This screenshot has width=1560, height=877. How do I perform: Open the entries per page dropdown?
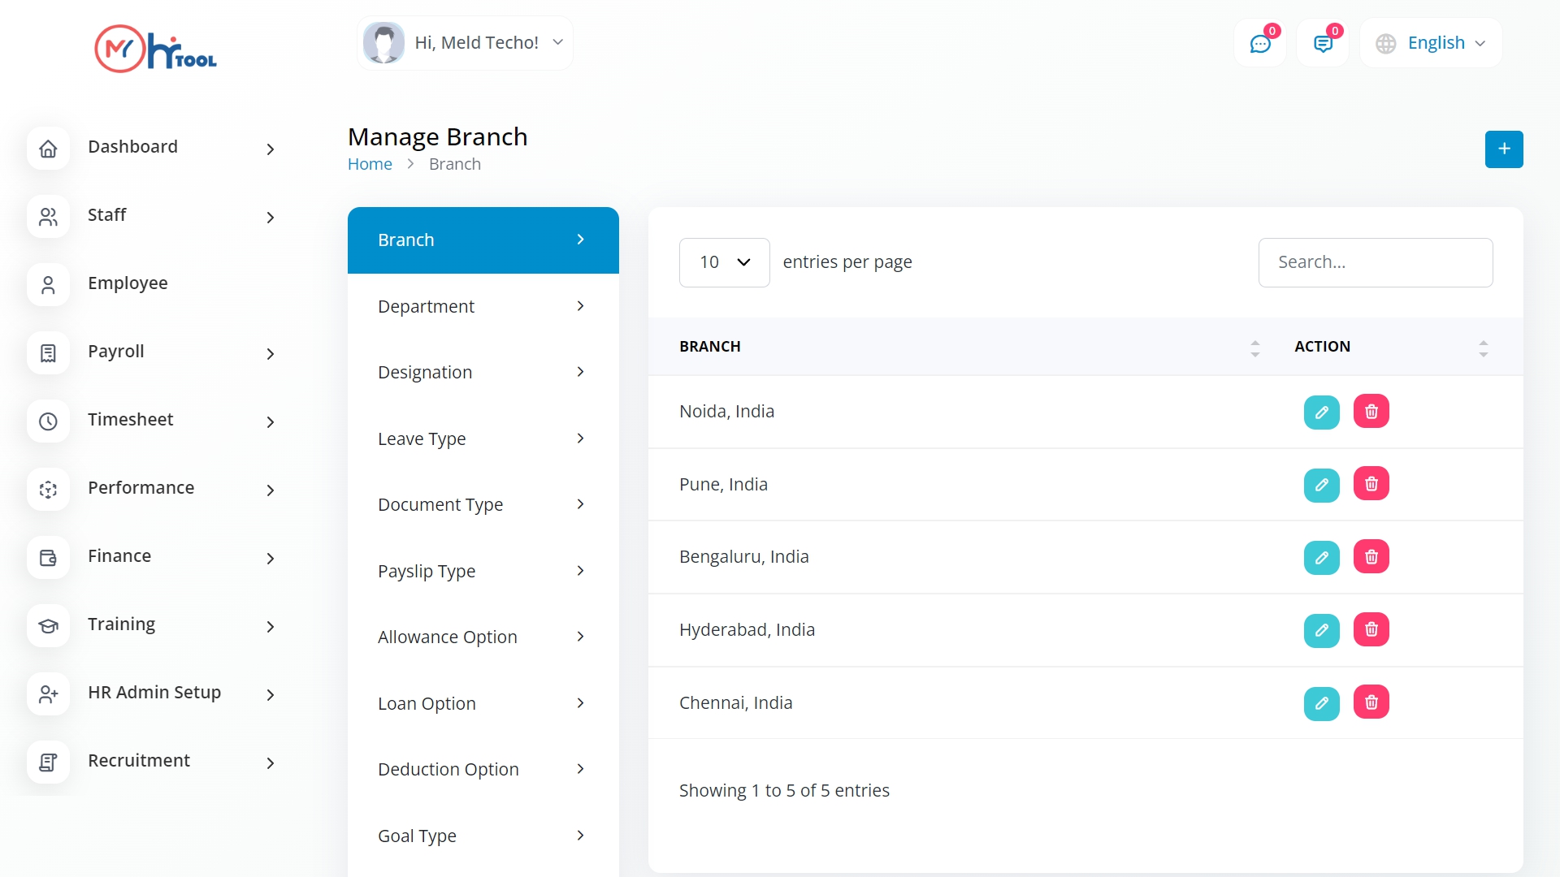pyautogui.click(x=723, y=262)
